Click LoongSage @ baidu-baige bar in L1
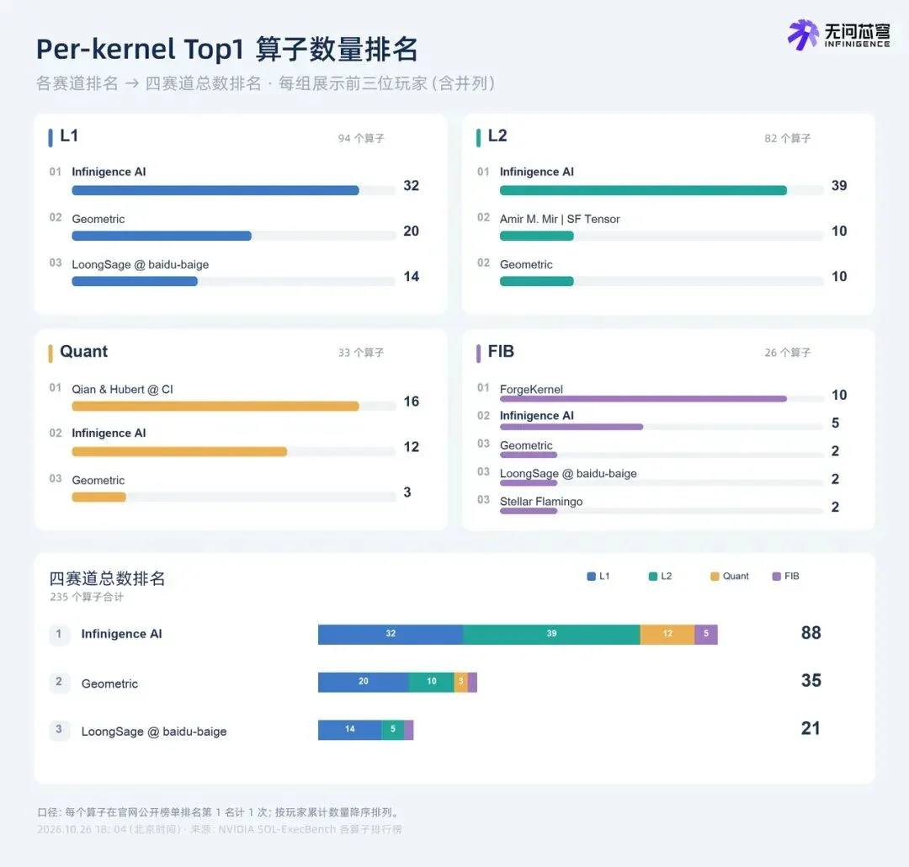 click(135, 281)
